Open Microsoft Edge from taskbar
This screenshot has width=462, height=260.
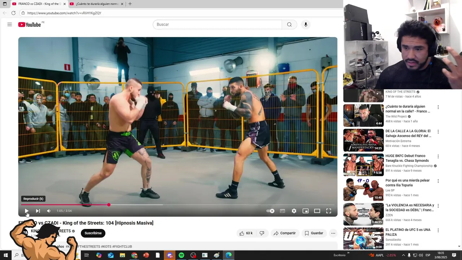click(228, 255)
